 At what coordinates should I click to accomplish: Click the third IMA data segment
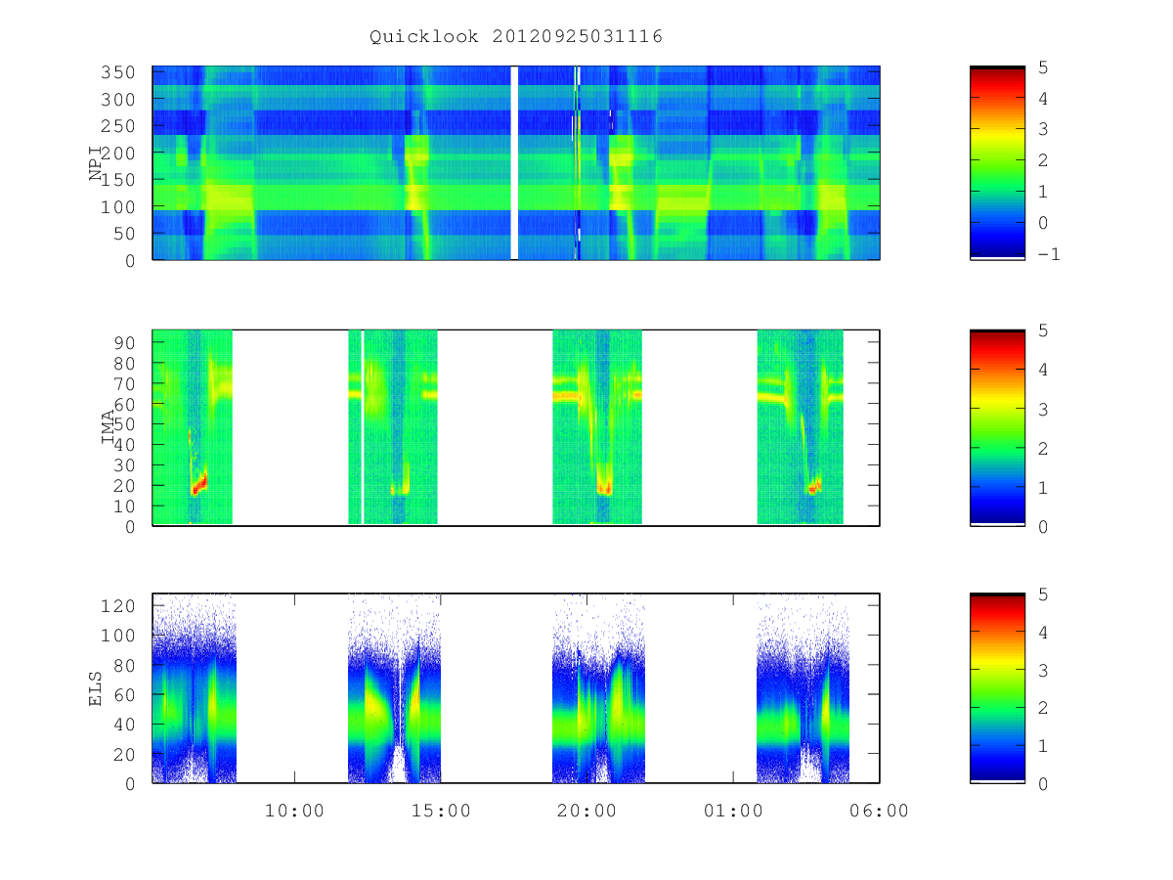(597, 427)
